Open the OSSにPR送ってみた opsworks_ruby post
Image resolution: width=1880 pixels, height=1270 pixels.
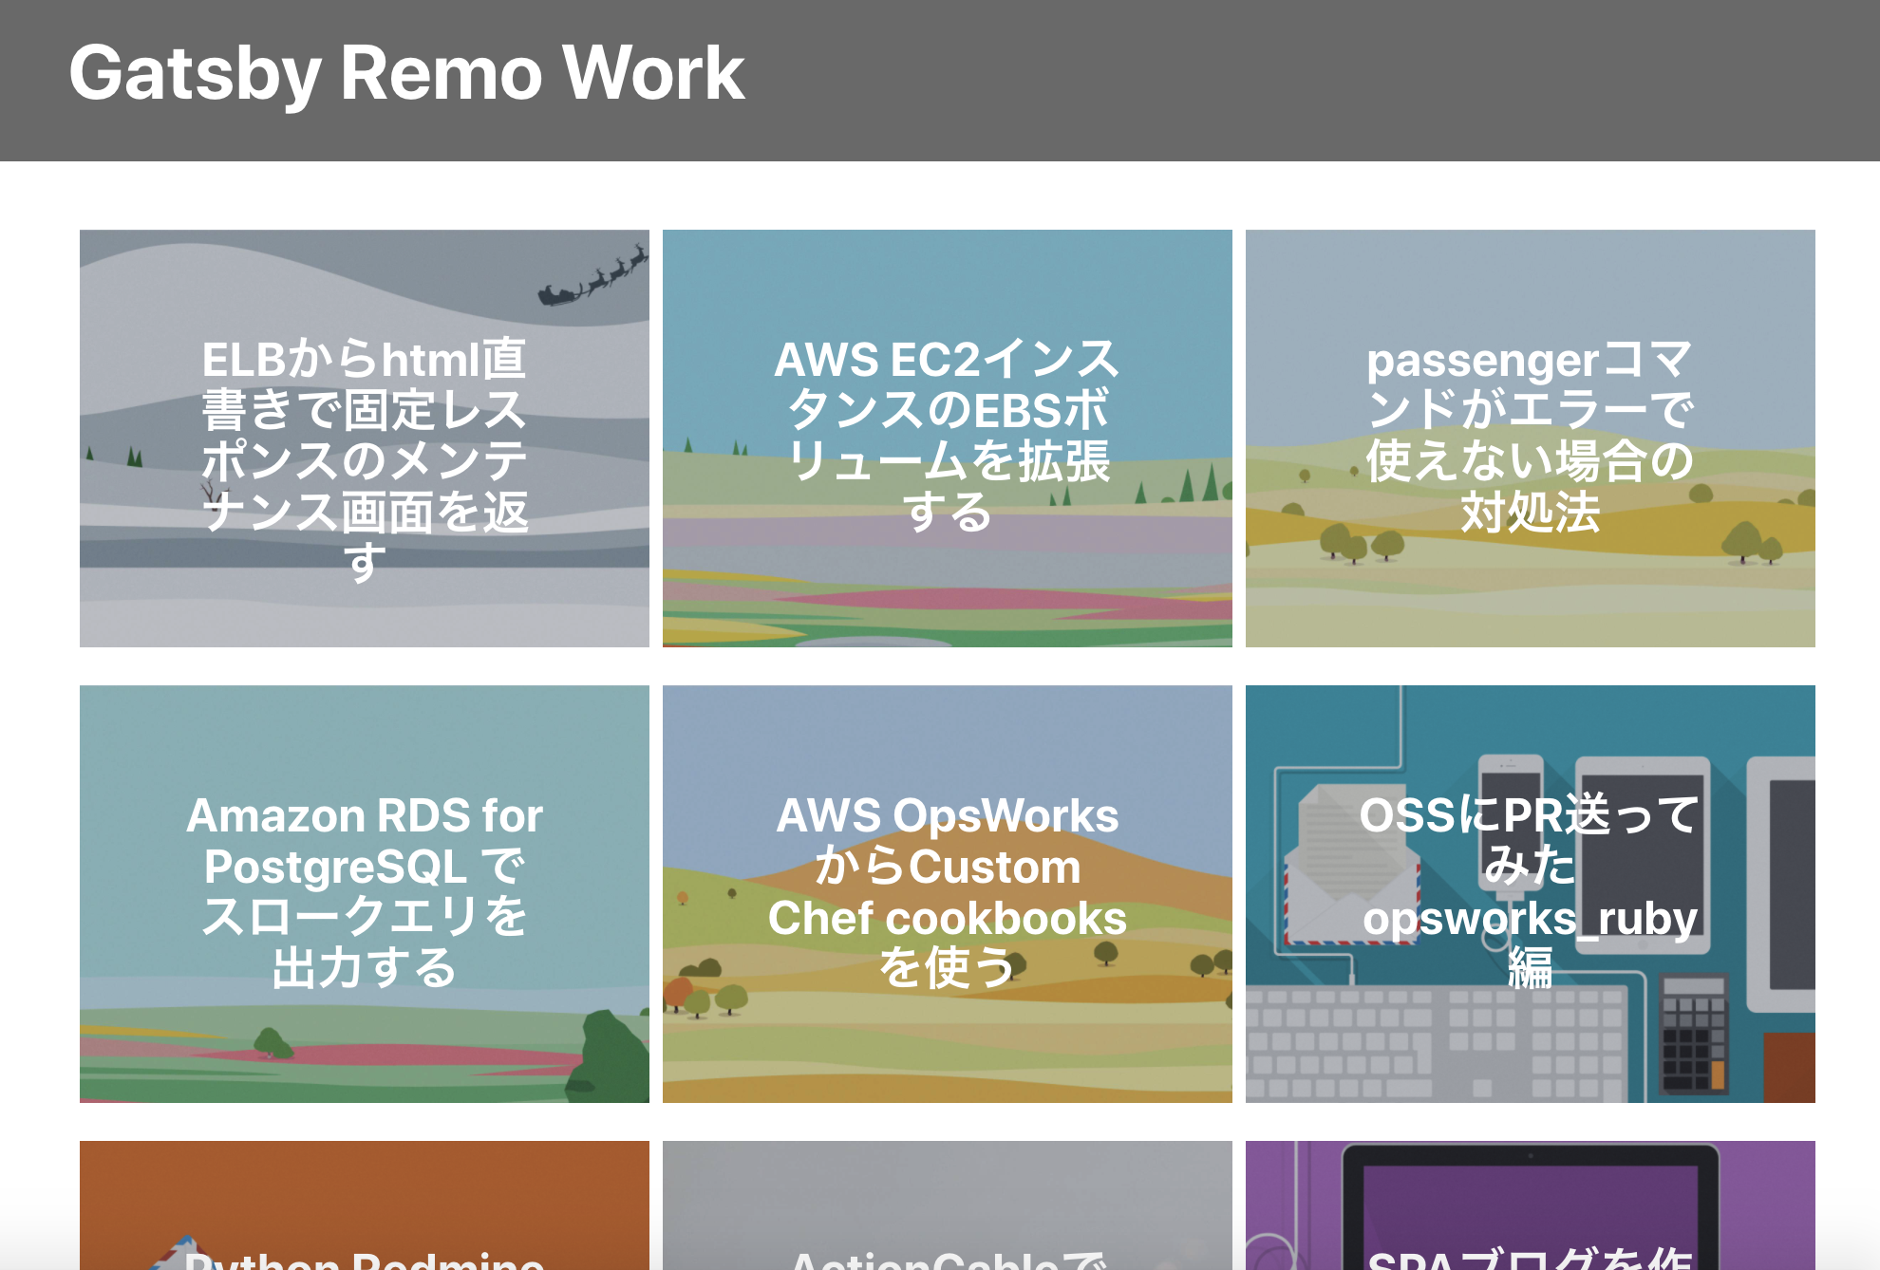click(1531, 894)
